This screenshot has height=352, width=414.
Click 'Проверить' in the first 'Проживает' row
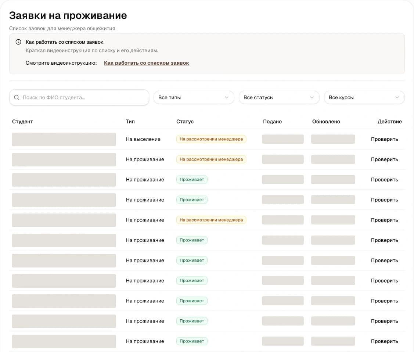pos(384,180)
